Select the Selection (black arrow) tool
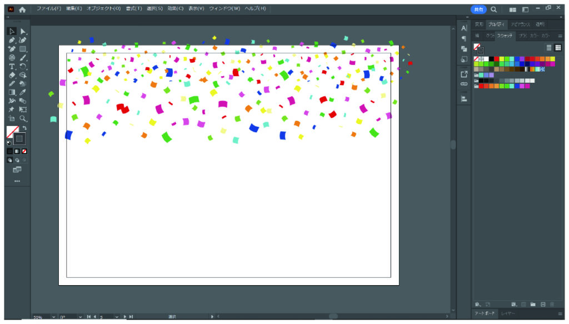The height and width of the screenshot is (324, 569). tap(12, 32)
